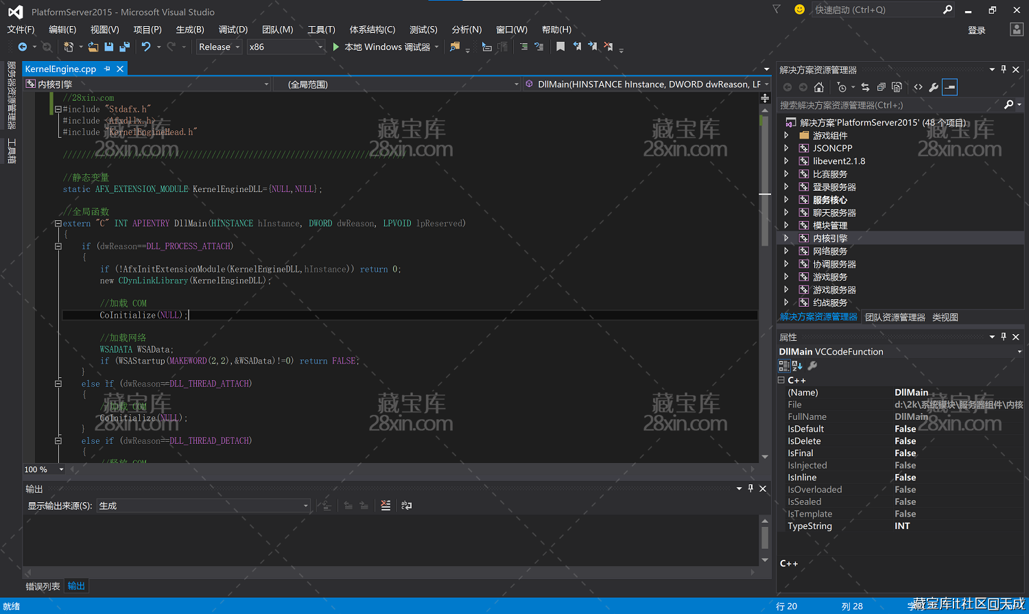1029x614 pixels.
Task: Open the 生成(B) menu
Action: click(x=190, y=29)
